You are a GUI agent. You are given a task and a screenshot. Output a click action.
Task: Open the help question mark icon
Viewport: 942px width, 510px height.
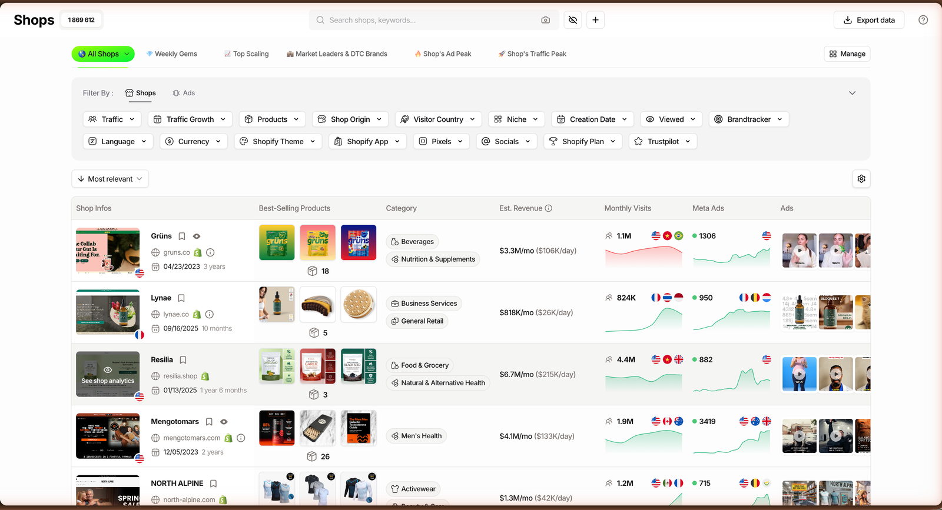pyautogui.click(x=923, y=20)
